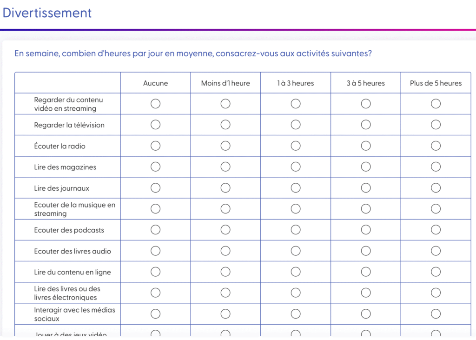Image resolution: width=476 pixels, height=340 pixels.
Task: Choose 'Plus de 5 heures' for Interagir avec les médias sociaux
Action: click(436, 314)
